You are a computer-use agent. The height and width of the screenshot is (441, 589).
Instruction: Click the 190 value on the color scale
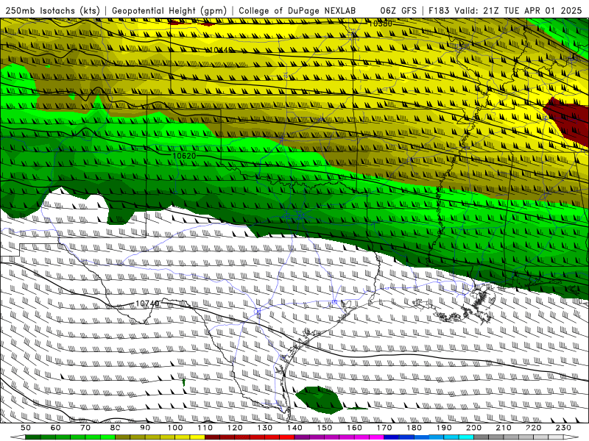click(444, 428)
